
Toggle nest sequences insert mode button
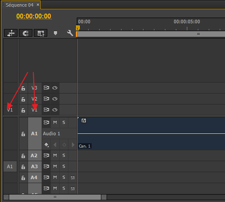[x=11, y=33]
